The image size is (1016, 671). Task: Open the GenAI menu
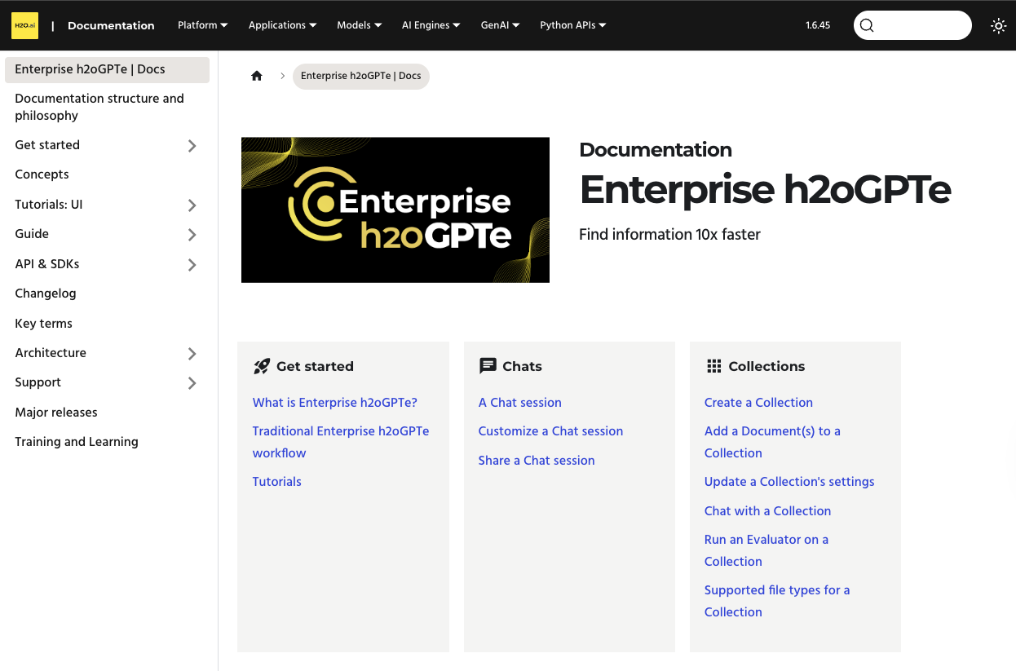pos(500,25)
